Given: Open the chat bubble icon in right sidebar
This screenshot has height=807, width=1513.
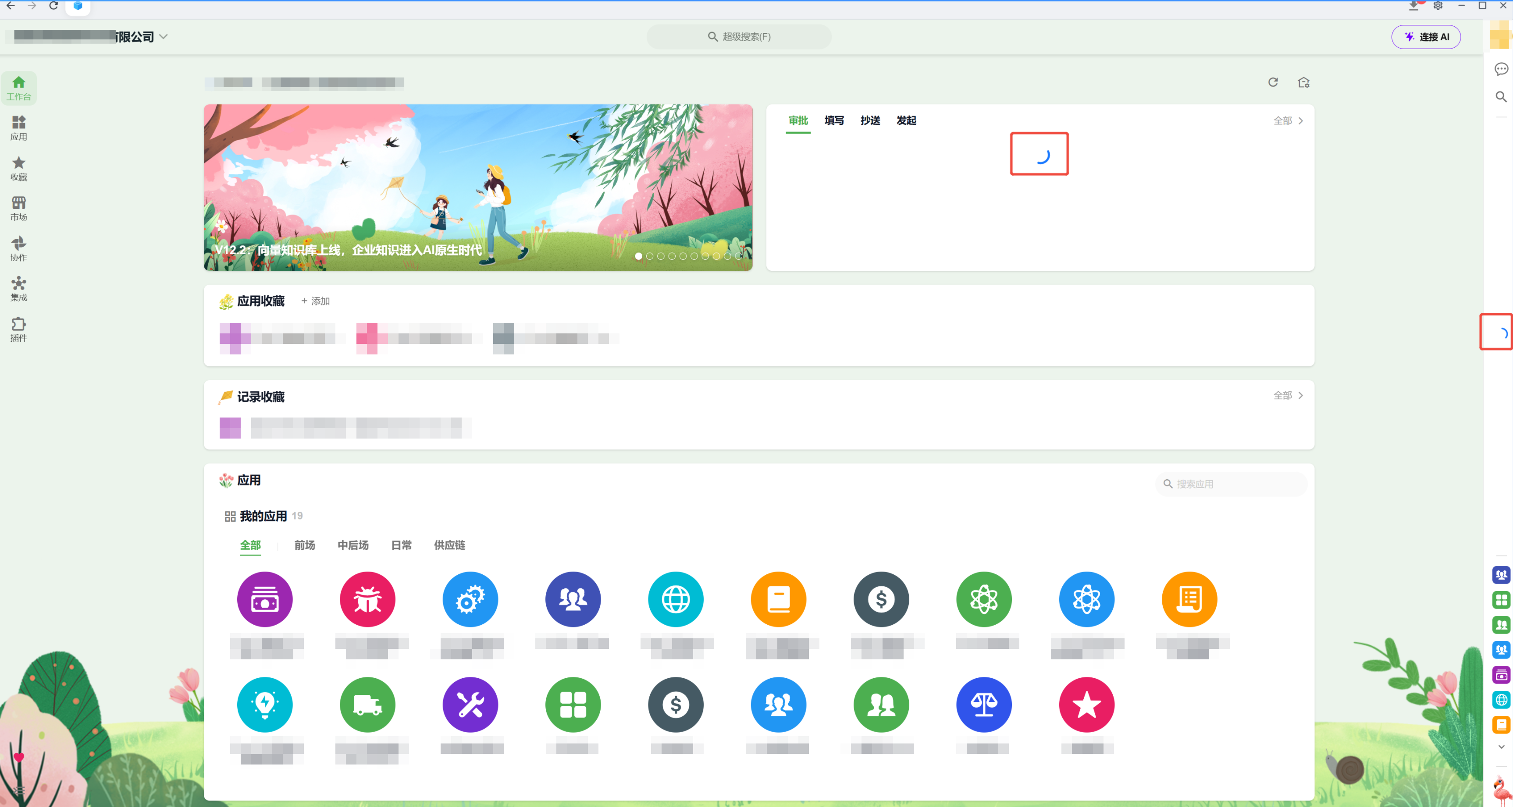Looking at the screenshot, I should (x=1501, y=69).
